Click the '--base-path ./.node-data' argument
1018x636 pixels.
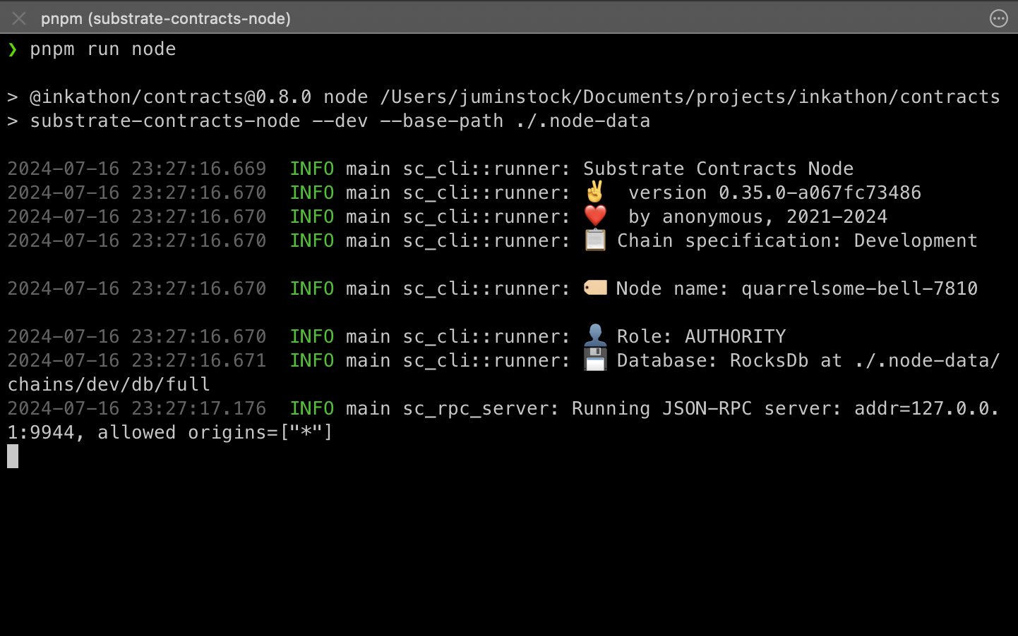(515, 121)
